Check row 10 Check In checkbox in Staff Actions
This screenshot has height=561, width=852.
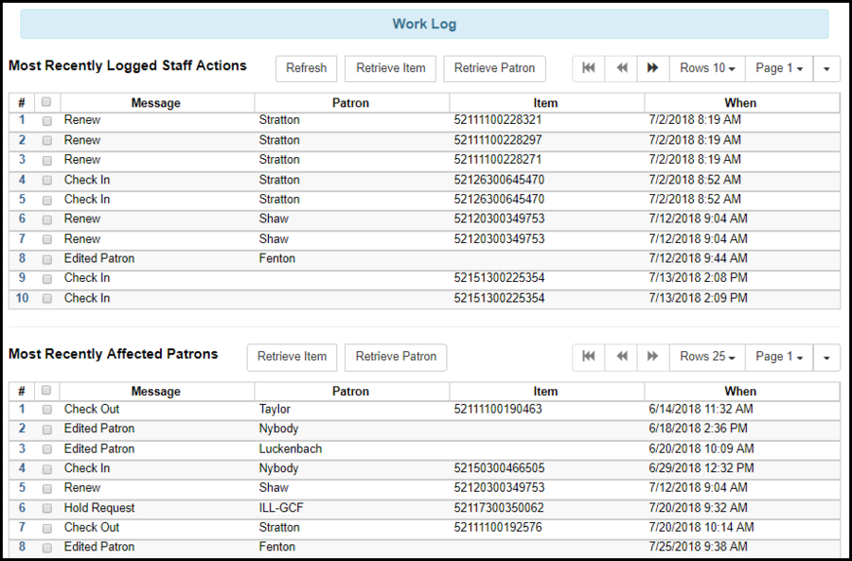click(47, 299)
